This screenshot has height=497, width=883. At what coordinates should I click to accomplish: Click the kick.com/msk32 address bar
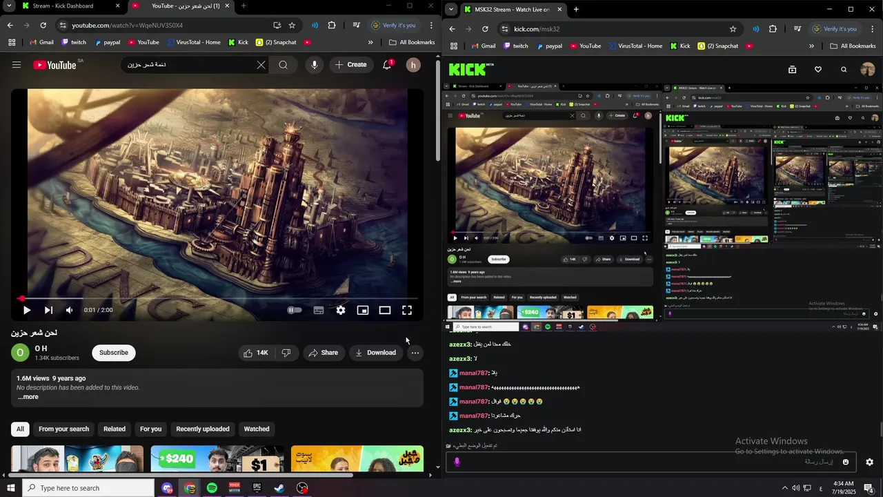[618, 29]
